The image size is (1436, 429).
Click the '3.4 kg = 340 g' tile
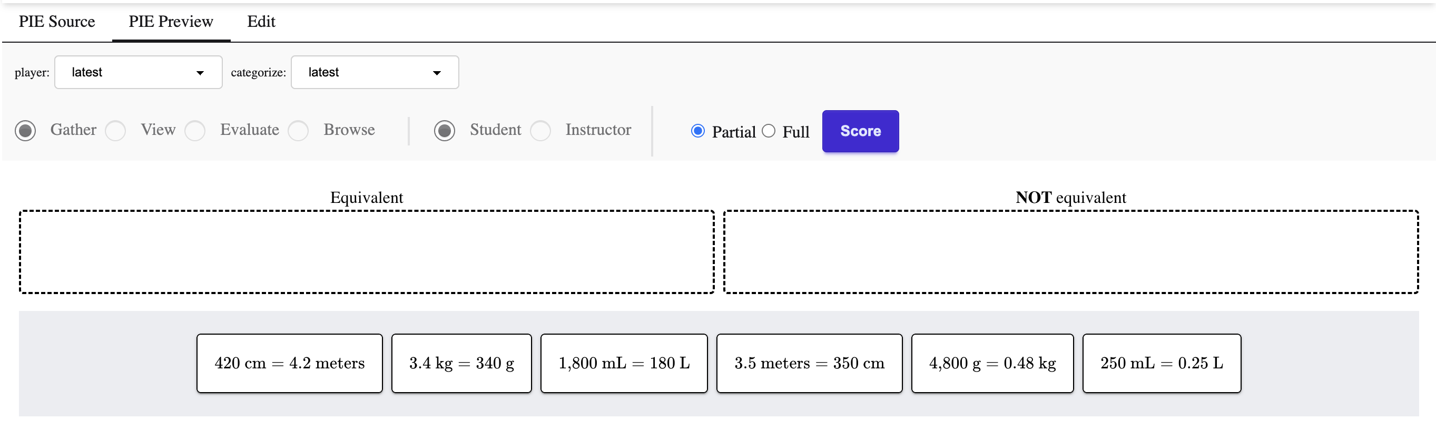click(x=461, y=363)
